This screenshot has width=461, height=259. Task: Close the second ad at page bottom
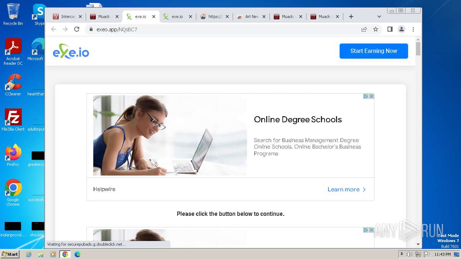pyautogui.click(x=371, y=230)
